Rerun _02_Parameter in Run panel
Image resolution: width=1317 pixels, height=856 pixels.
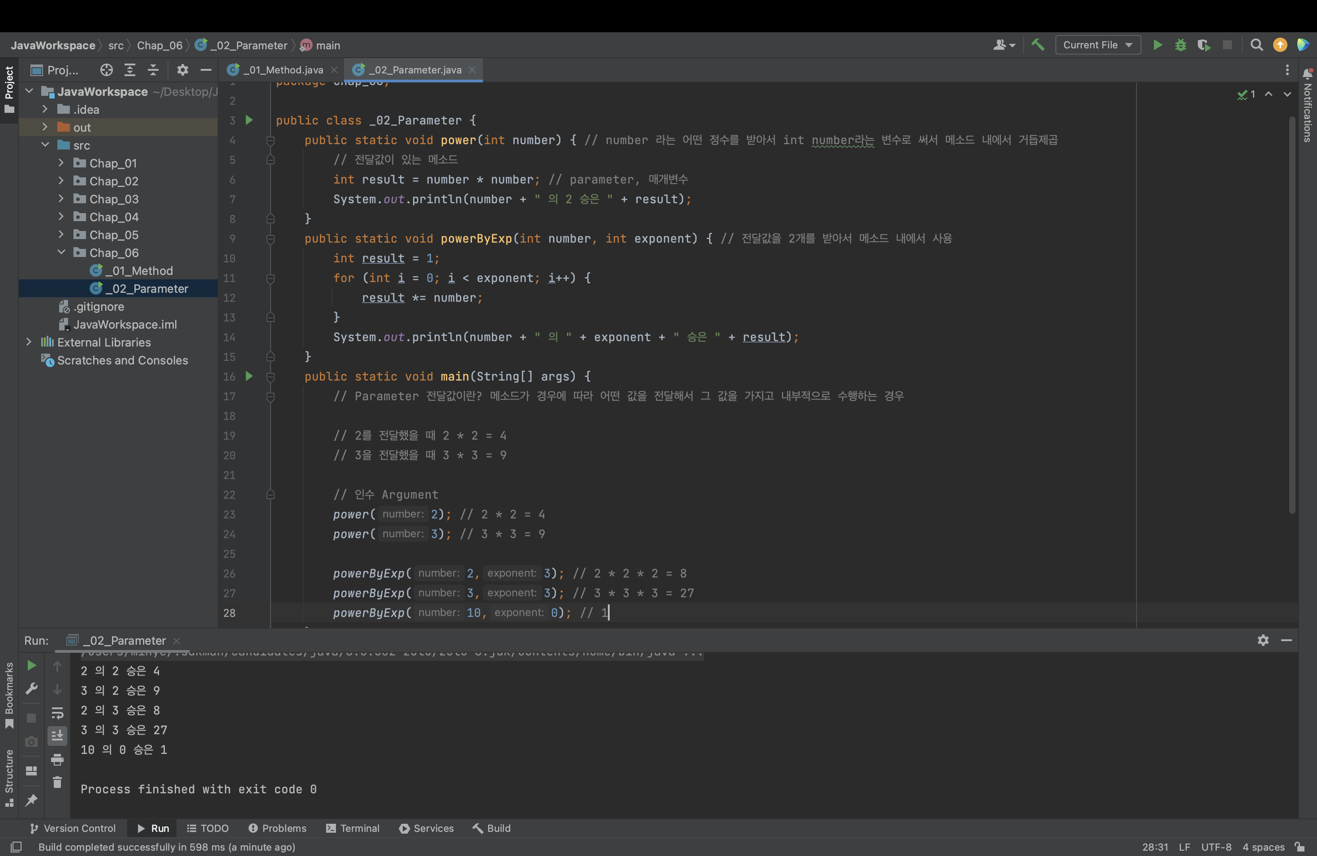[x=31, y=665]
